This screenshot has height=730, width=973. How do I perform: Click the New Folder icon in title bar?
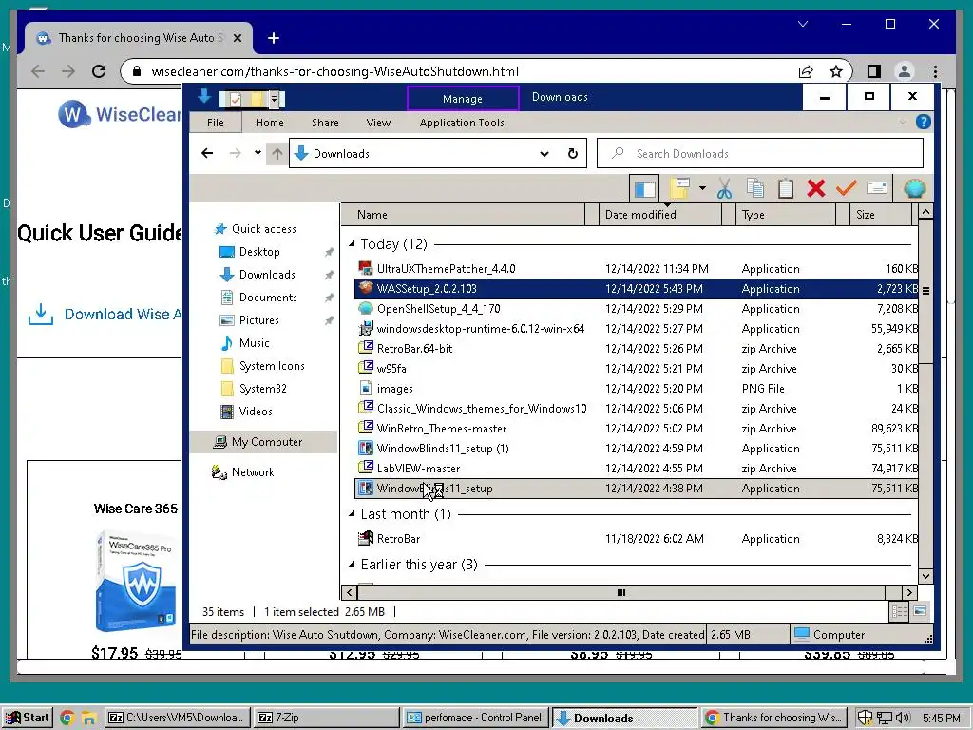pyautogui.click(x=257, y=99)
